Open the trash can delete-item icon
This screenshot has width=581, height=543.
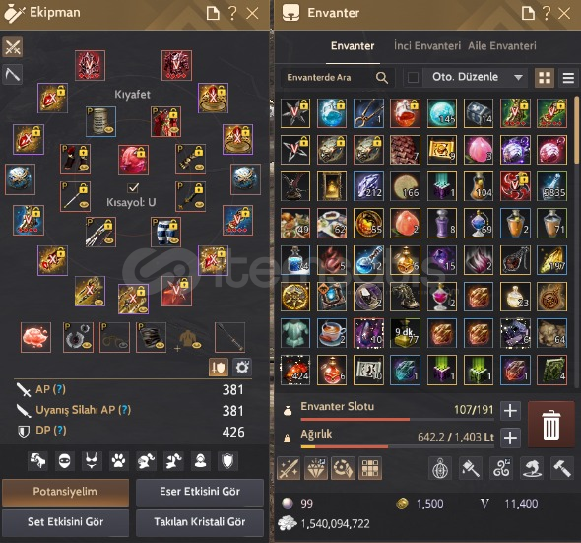tap(550, 425)
